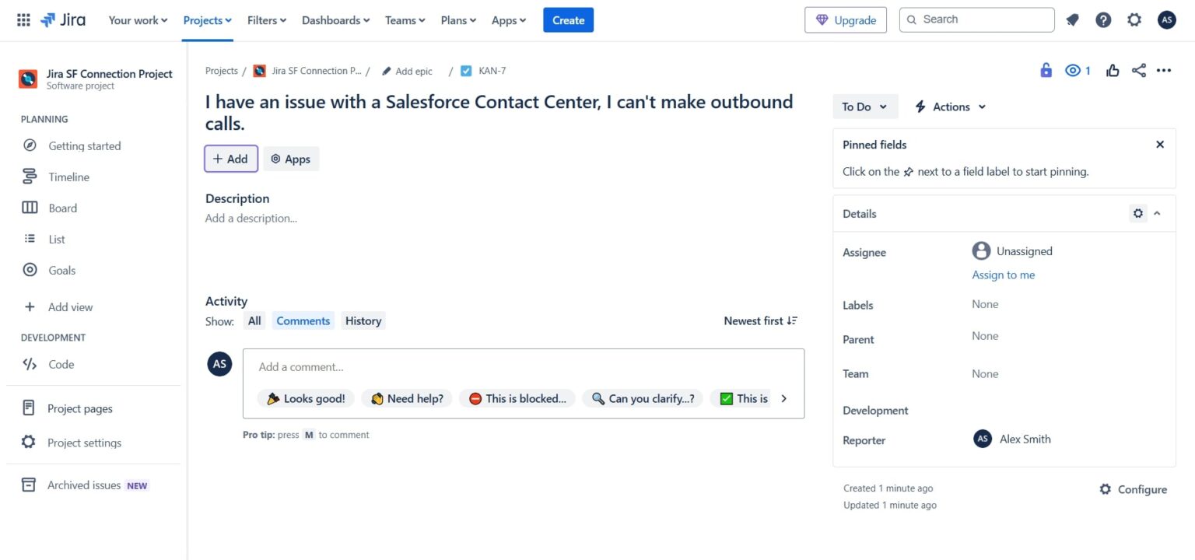Image resolution: width=1195 pixels, height=560 pixels.
Task: Share this issue using the share icon
Action: [1138, 70]
